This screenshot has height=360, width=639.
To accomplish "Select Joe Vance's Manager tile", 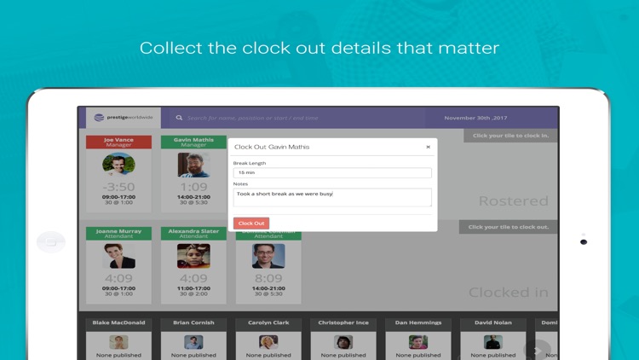I will (x=118, y=174).
